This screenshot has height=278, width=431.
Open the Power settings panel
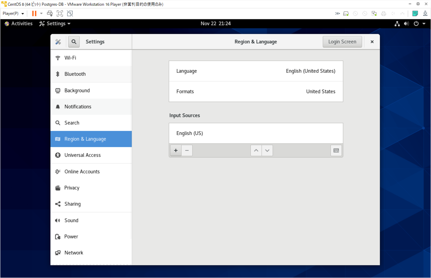click(x=91, y=237)
